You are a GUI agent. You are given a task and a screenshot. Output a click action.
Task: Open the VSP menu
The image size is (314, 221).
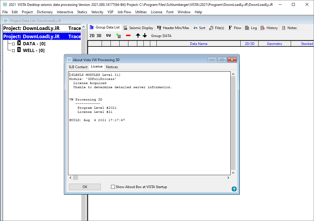pyautogui.click(x=110, y=12)
